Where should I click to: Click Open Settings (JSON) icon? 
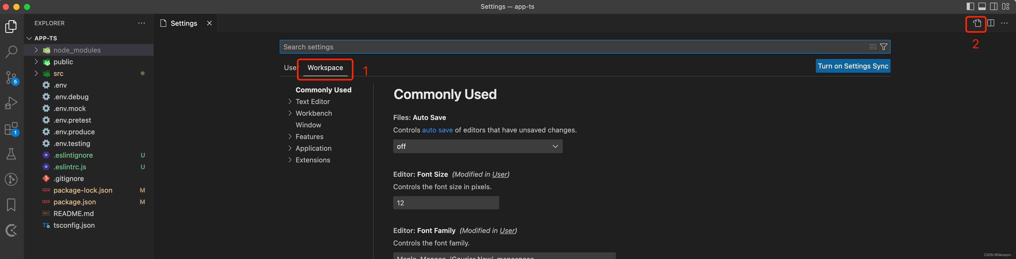[976, 23]
